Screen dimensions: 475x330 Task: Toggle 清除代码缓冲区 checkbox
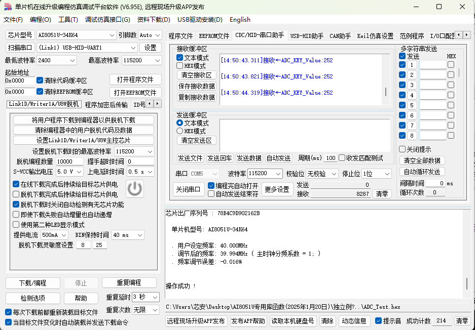click(40, 80)
